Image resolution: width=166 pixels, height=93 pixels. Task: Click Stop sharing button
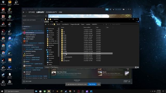(92, 84)
